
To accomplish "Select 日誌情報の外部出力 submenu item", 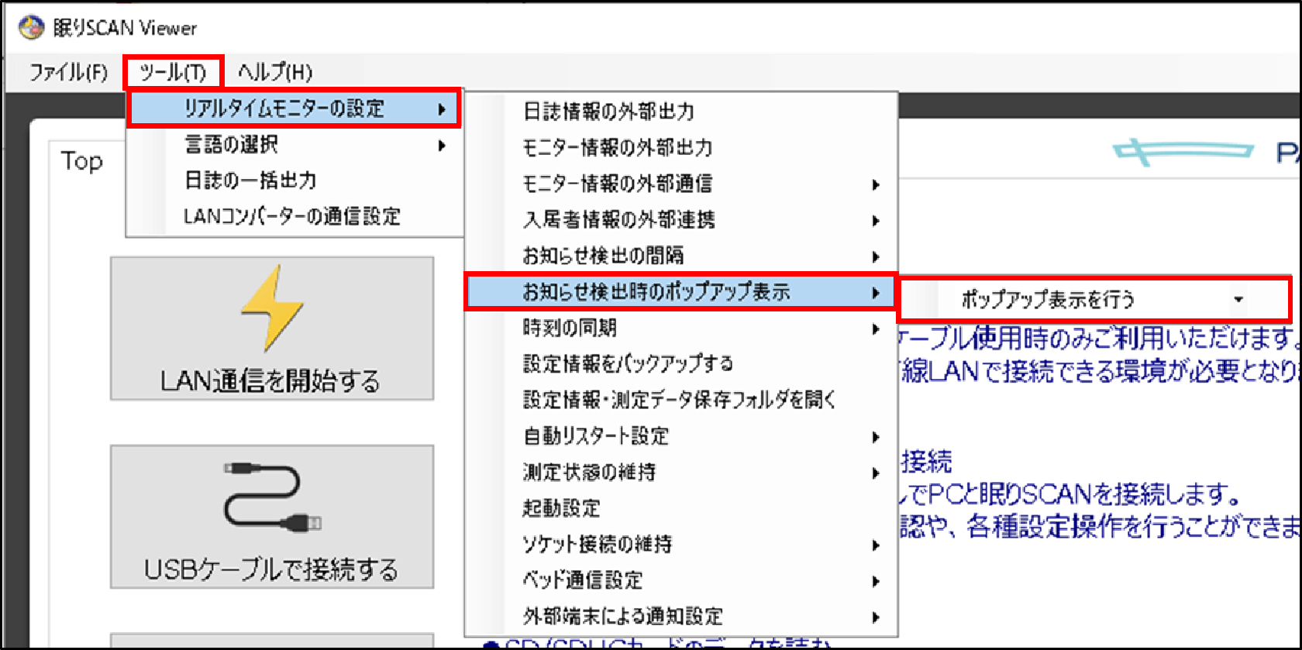I will pos(680,112).
